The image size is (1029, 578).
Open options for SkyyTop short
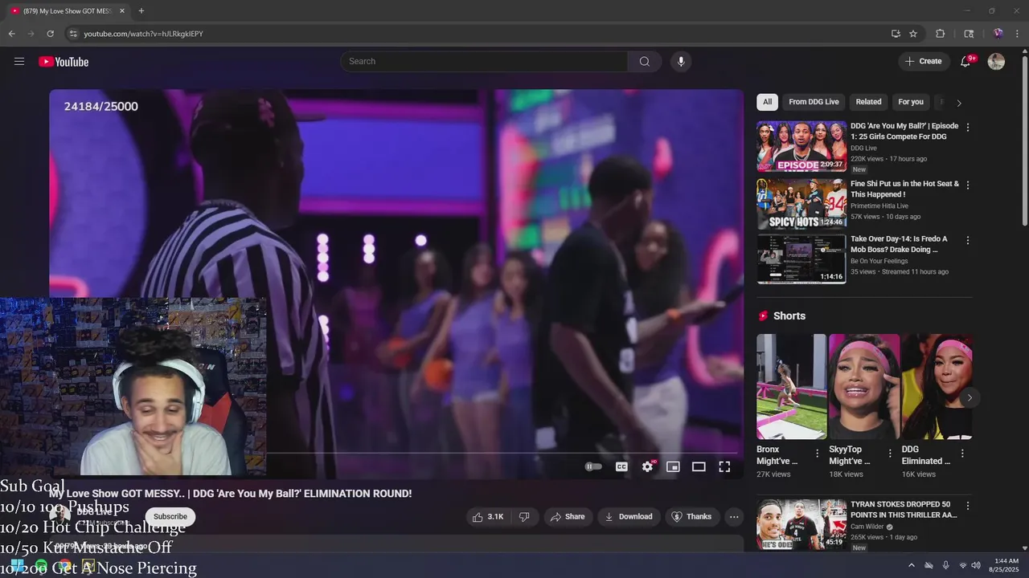890,454
